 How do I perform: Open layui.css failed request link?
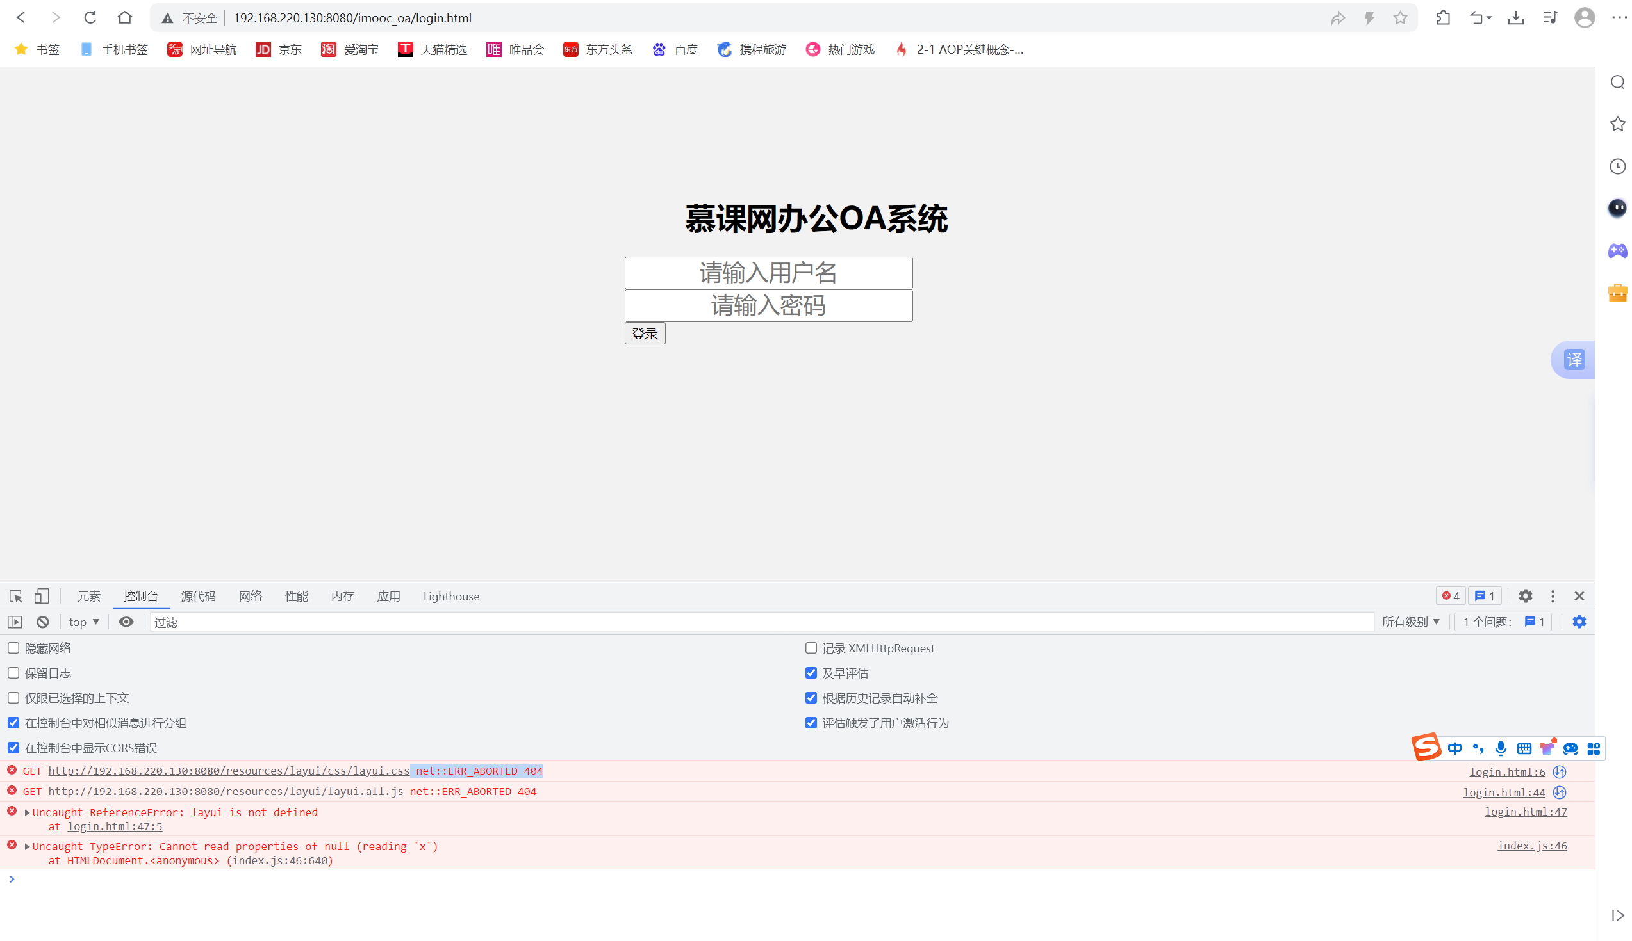coord(229,771)
